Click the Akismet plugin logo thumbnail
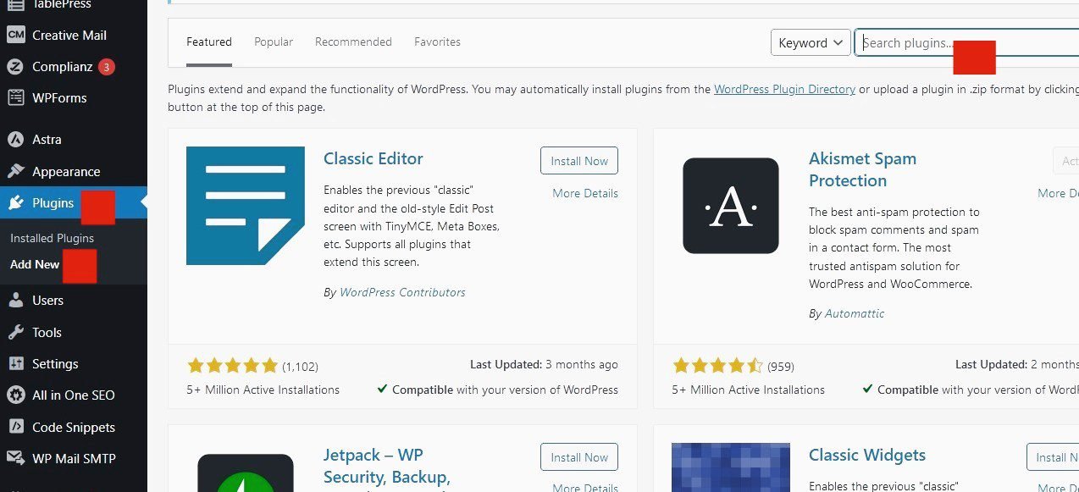Screen dimensions: 1079x492 pyautogui.click(x=731, y=206)
